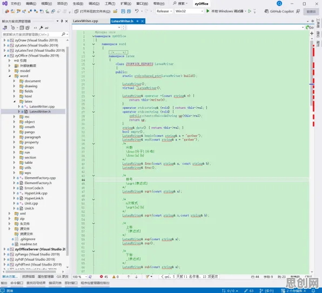Switch to the Git Changes tab
This screenshot has height=293, width=322.
(x=62, y=277)
